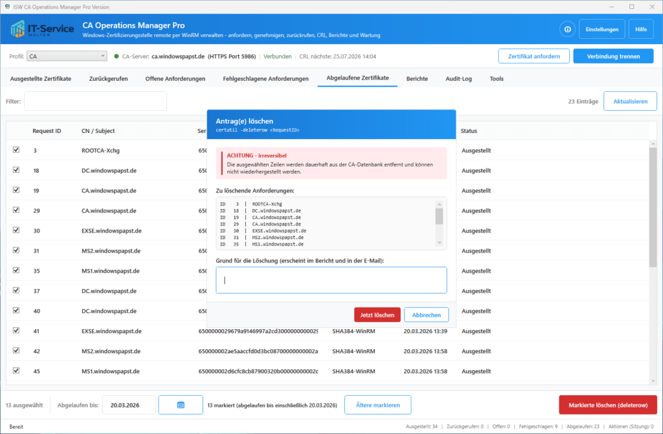Click the dialog list scroll-down arrow
Viewport: 663px width, 434px height.
440,242
